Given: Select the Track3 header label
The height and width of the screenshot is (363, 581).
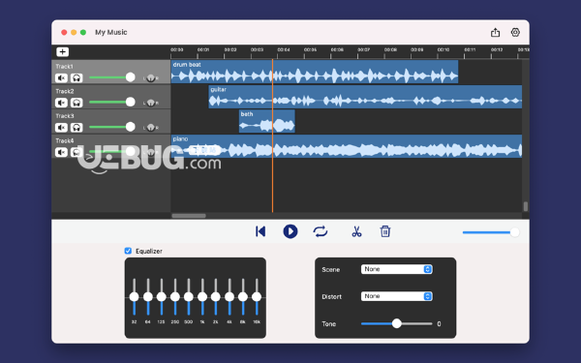Looking at the screenshot, I should (65, 116).
